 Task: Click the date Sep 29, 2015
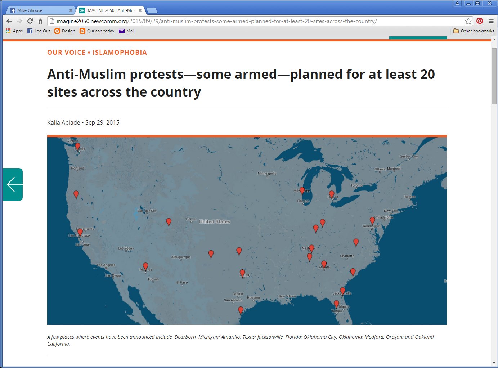(x=102, y=122)
